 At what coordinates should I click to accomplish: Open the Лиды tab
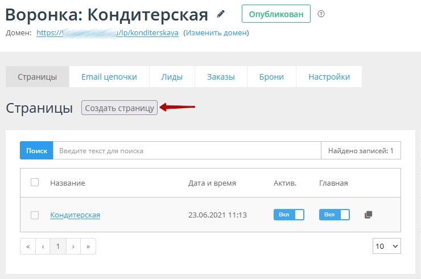coord(172,77)
